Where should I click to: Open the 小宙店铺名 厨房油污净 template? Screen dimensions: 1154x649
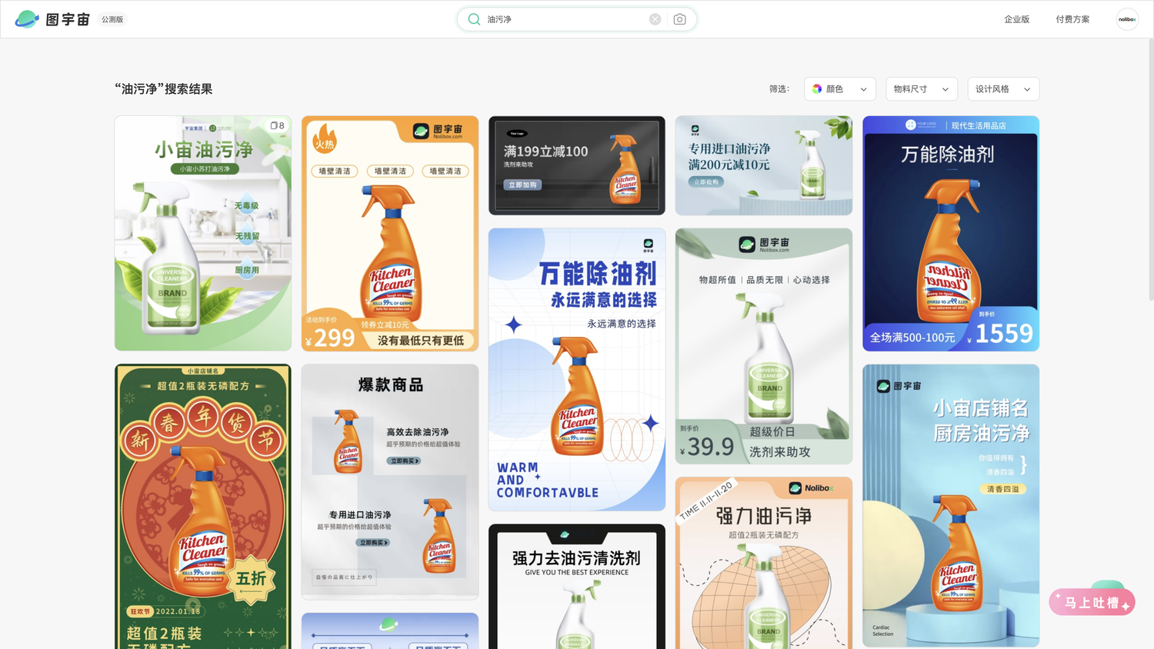[x=951, y=506]
